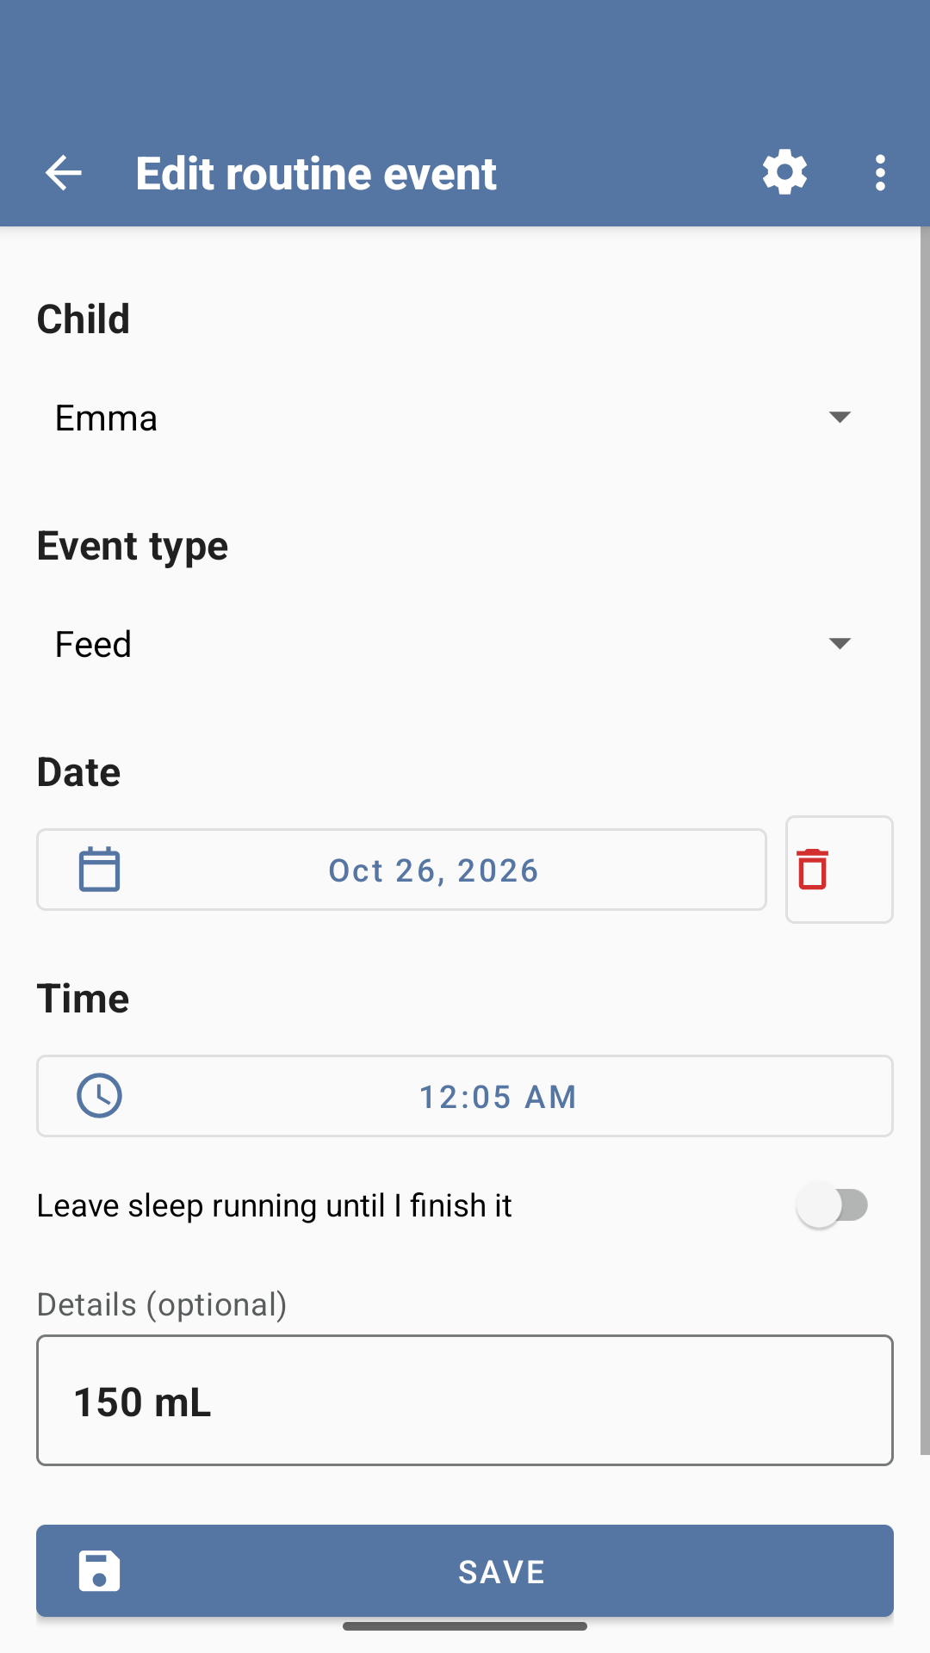Click the clock icon in the time field

tap(99, 1096)
